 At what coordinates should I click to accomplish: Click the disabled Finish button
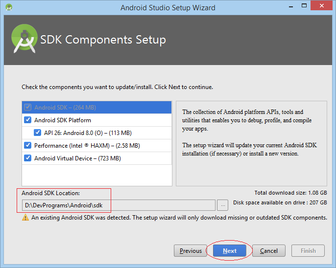(308, 251)
